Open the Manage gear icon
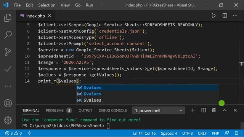 (8, 120)
